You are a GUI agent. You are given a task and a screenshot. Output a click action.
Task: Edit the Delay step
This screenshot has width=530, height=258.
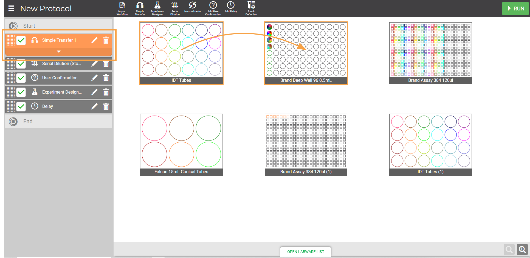click(94, 106)
